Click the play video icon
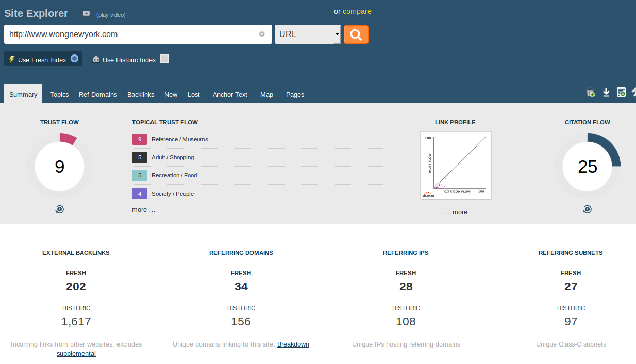Viewport: 636px width, 364px height. [x=87, y=14]
